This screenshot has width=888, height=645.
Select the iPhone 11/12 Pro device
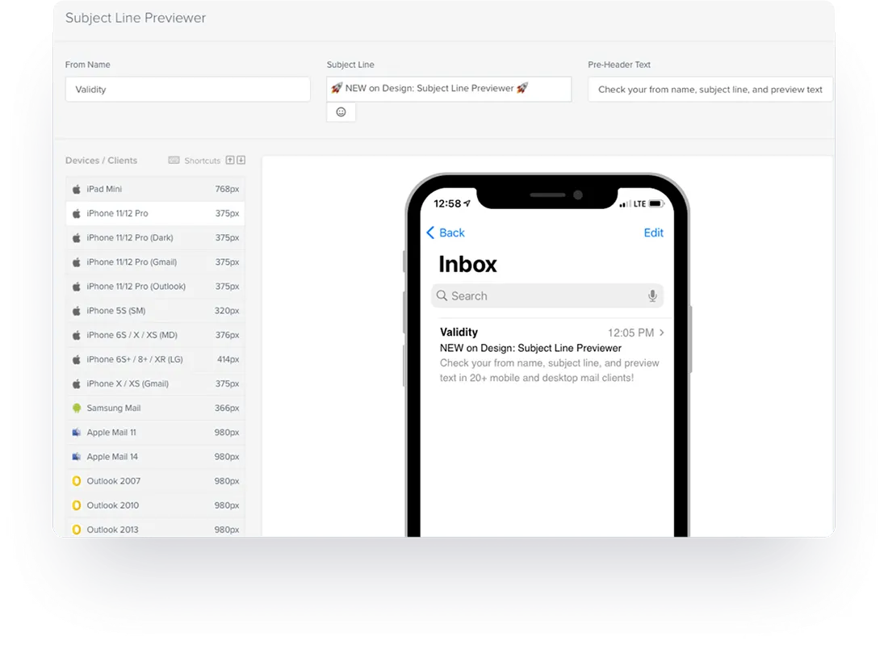155,213
